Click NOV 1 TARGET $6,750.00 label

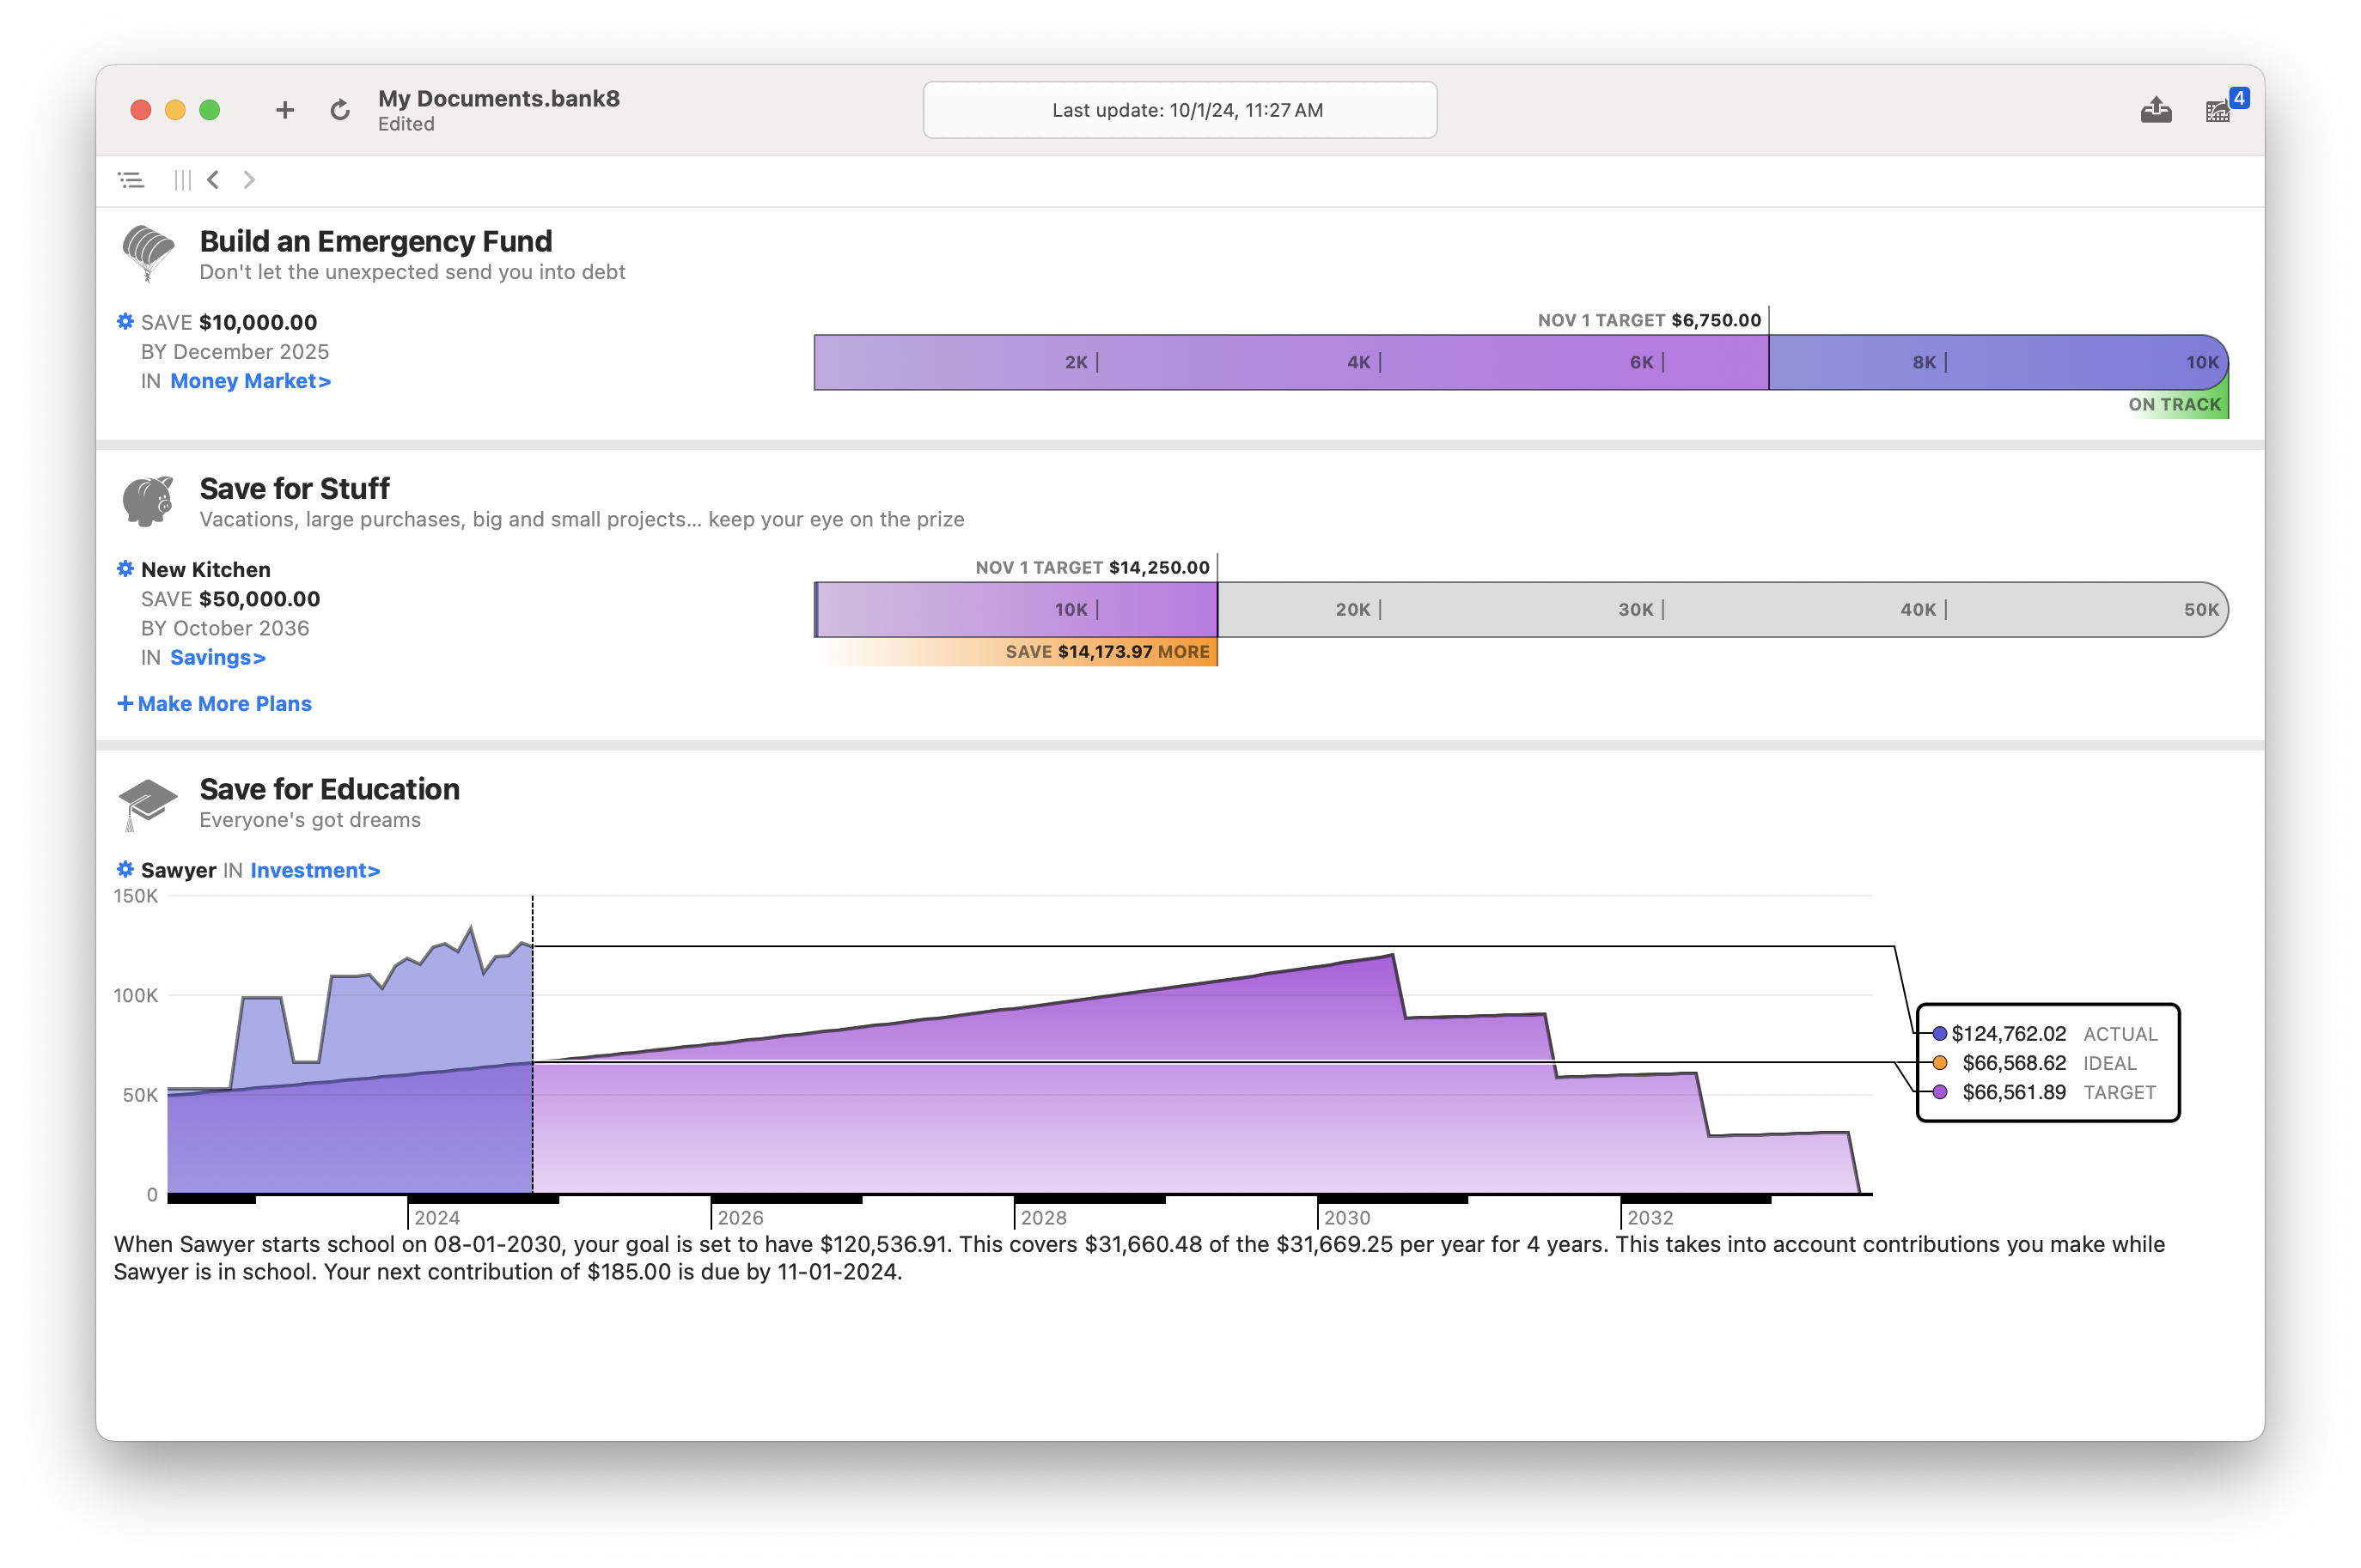click(1649, 320)
